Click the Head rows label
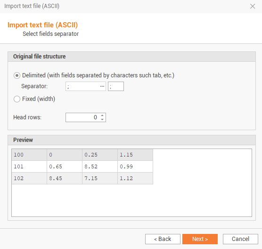Screen dimensions: 262x249 coord(27,117)
